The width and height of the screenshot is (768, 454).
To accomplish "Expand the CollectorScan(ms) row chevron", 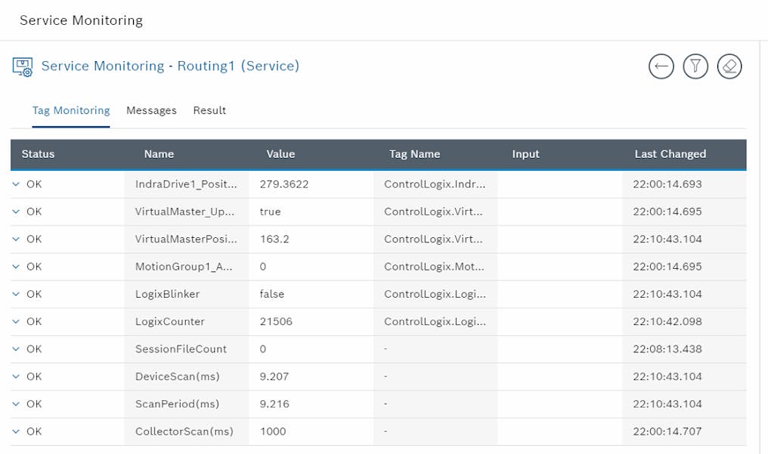I will [x=16, y=431].
